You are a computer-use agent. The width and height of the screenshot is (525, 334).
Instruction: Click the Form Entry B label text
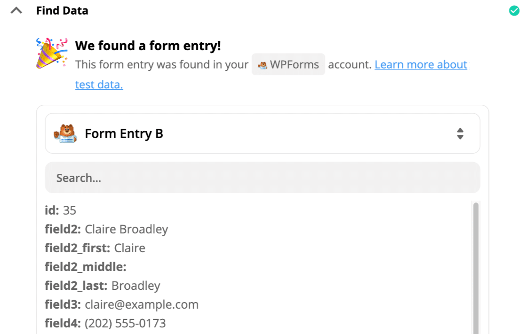[x=124, y=134]
